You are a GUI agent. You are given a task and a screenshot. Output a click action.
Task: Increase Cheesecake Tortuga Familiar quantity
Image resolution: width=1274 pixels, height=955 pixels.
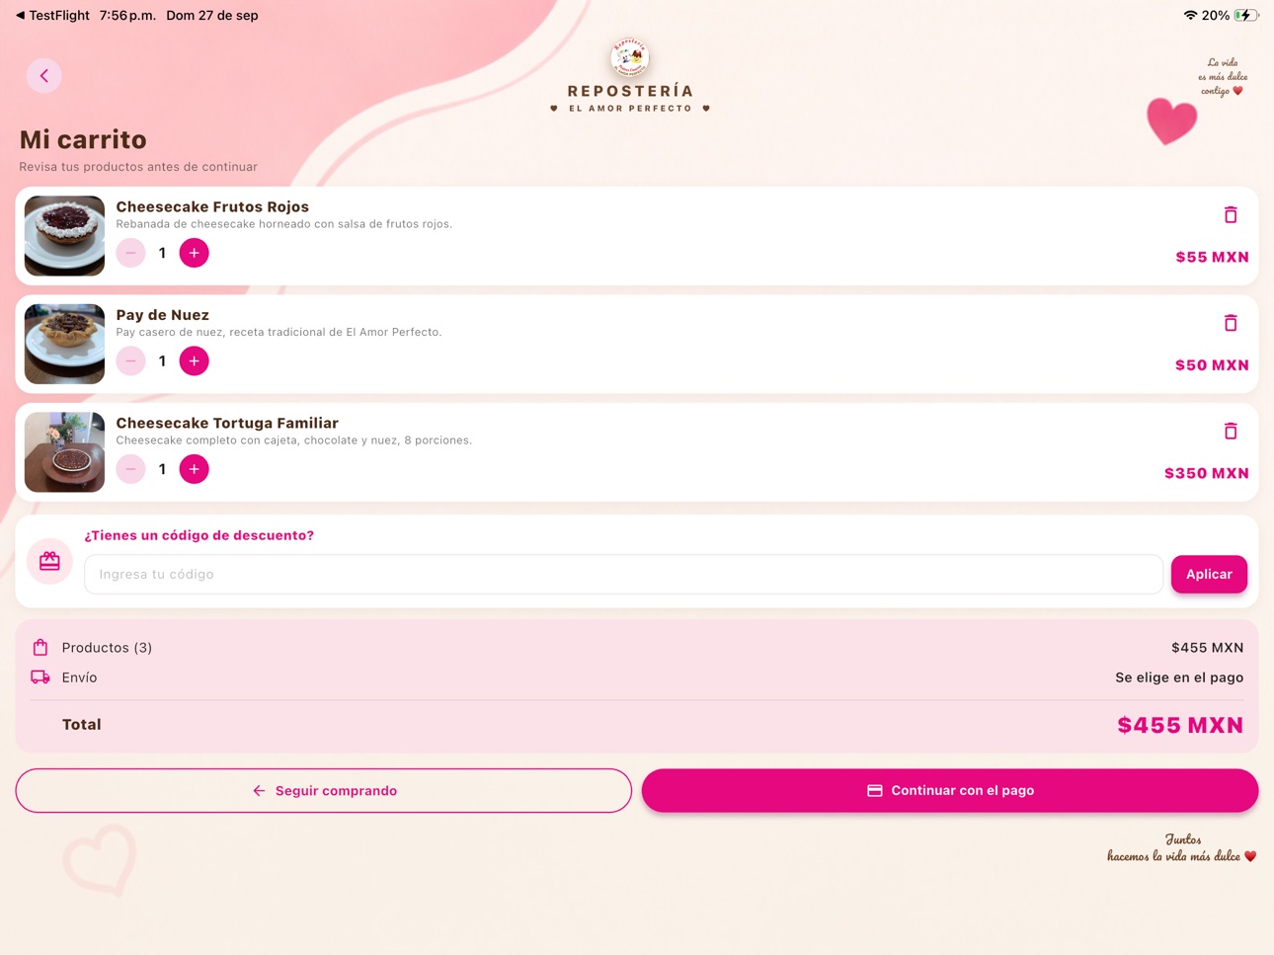tap(195, 469)
